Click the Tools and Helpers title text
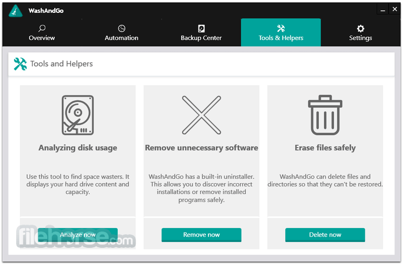The image size is (403, 264). (x=61, y=64)
